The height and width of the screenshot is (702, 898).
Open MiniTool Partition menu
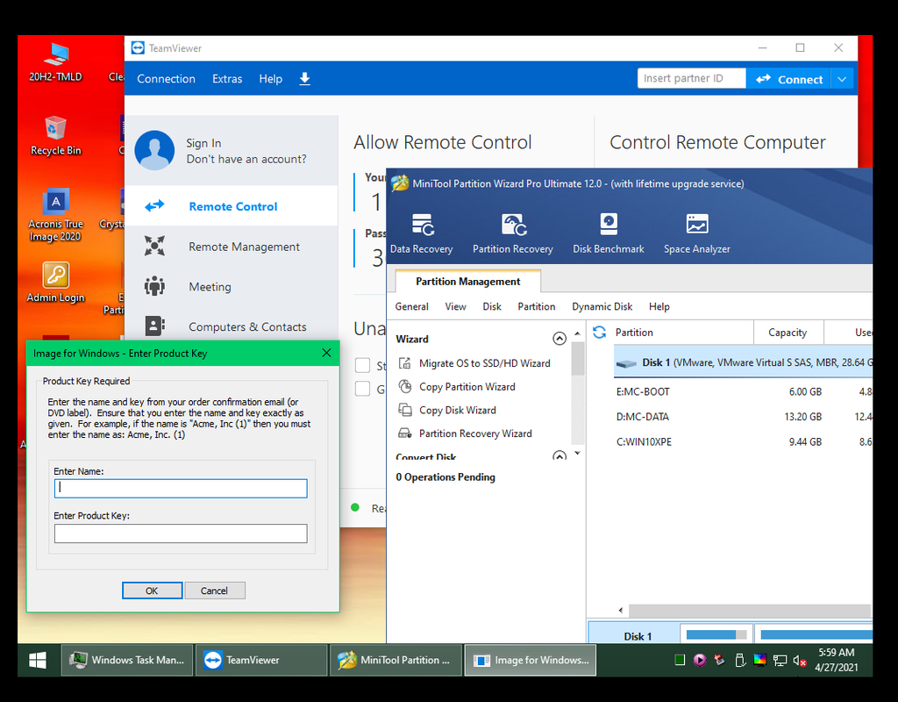tap(536, 306)
